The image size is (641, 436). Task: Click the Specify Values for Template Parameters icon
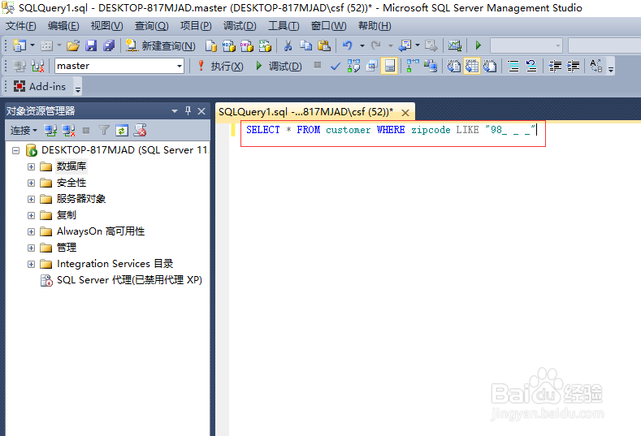596,66
